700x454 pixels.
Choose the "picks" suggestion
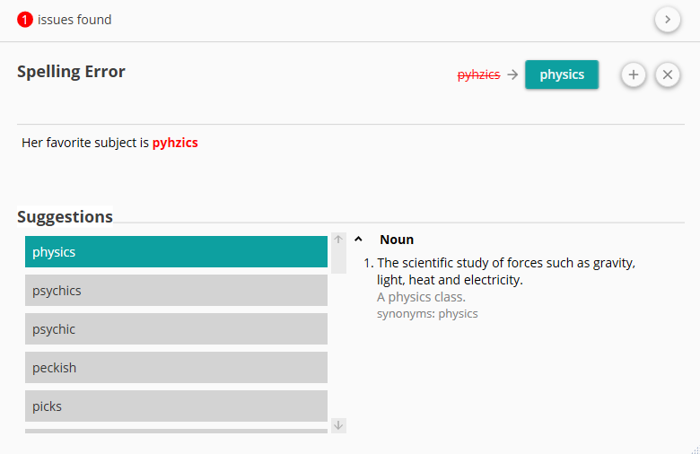[176, 406]
